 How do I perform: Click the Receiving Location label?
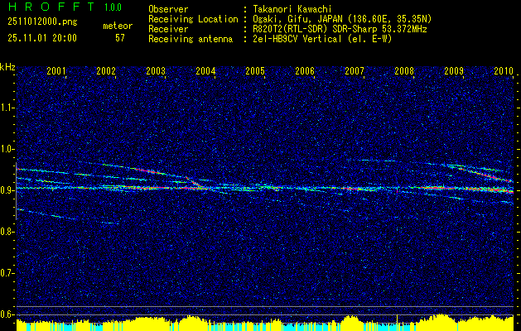(193, 19)
